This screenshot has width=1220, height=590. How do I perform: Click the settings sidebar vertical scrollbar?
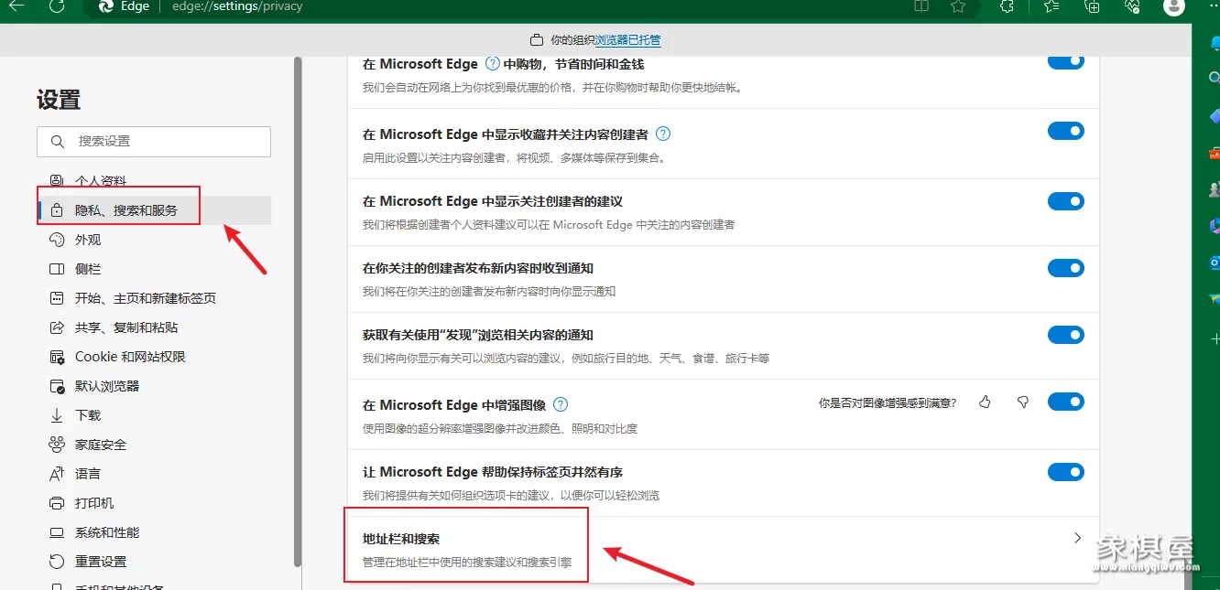(297, 311)
